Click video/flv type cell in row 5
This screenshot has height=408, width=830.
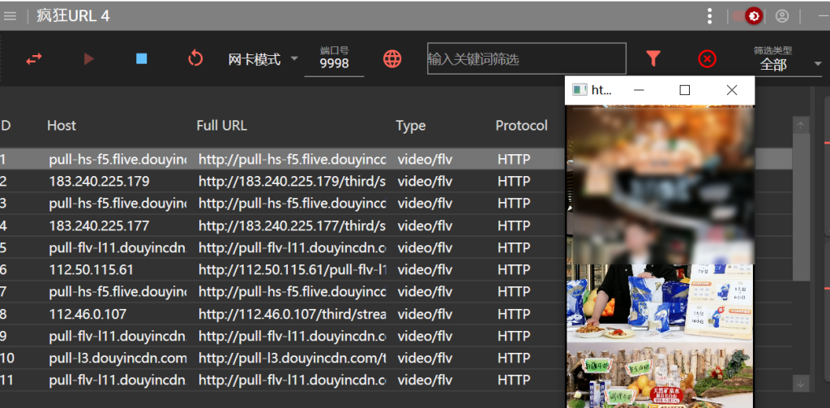tap(425, 248)
